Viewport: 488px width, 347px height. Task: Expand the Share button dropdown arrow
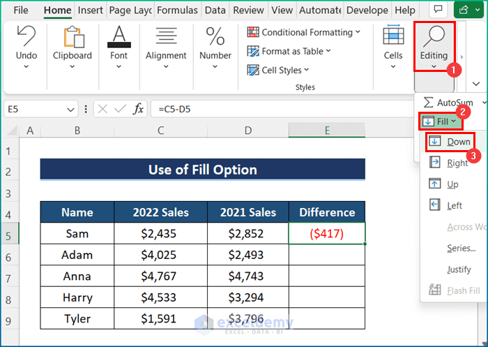(x=478, y=10)
